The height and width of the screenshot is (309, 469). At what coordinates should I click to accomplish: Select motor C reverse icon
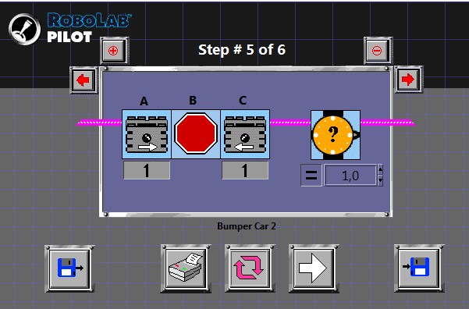(x=245, y=134)
